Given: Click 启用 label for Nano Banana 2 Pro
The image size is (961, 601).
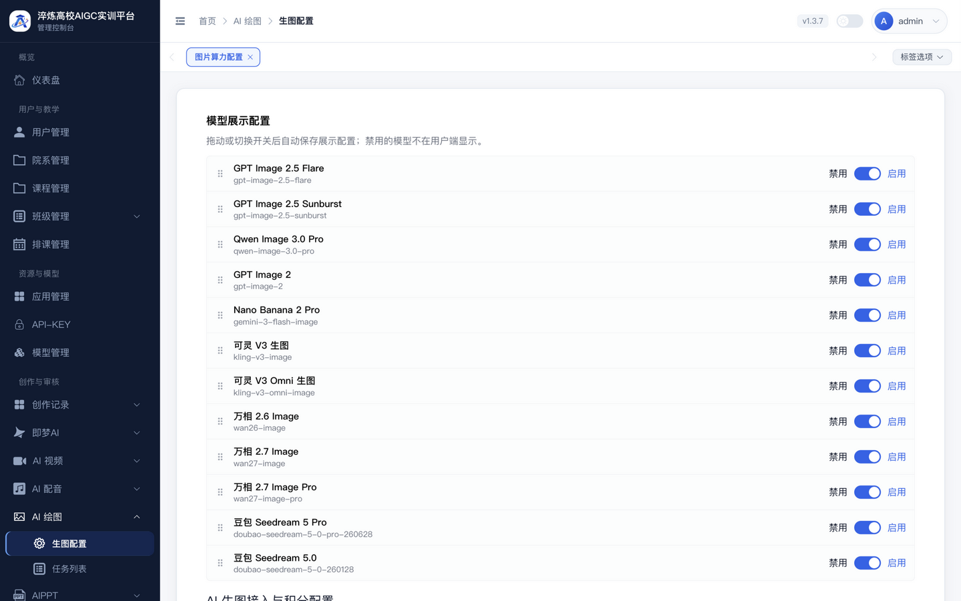Looking at the screenshot, I should [x=897, y=315].
